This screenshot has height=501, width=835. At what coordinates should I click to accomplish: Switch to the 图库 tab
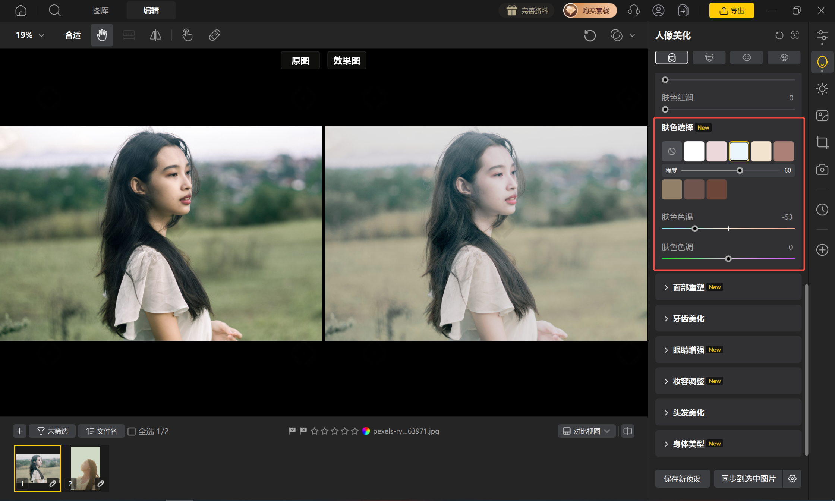(x=101, y=10)
